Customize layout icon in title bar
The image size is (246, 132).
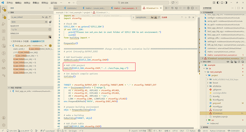coord(214,2)
